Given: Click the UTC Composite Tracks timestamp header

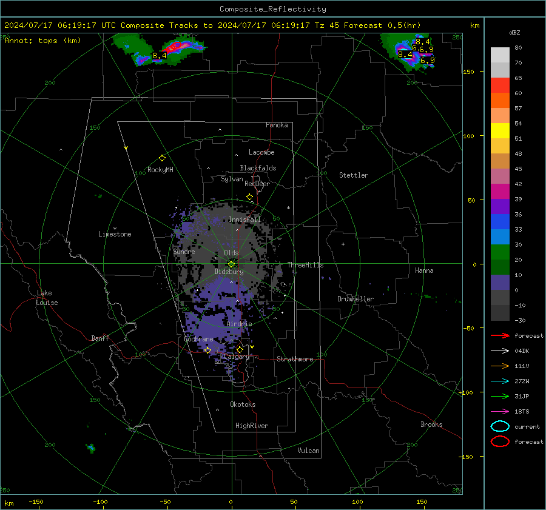Looking at the screenshot, I should pos(212,25).
